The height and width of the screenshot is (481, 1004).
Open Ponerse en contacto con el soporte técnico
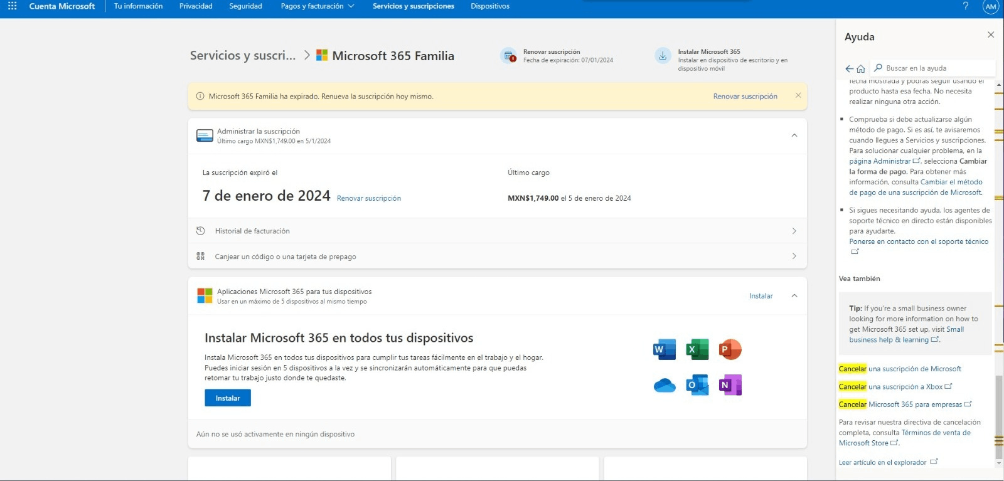pyautogui.click(x=919, y=241)
